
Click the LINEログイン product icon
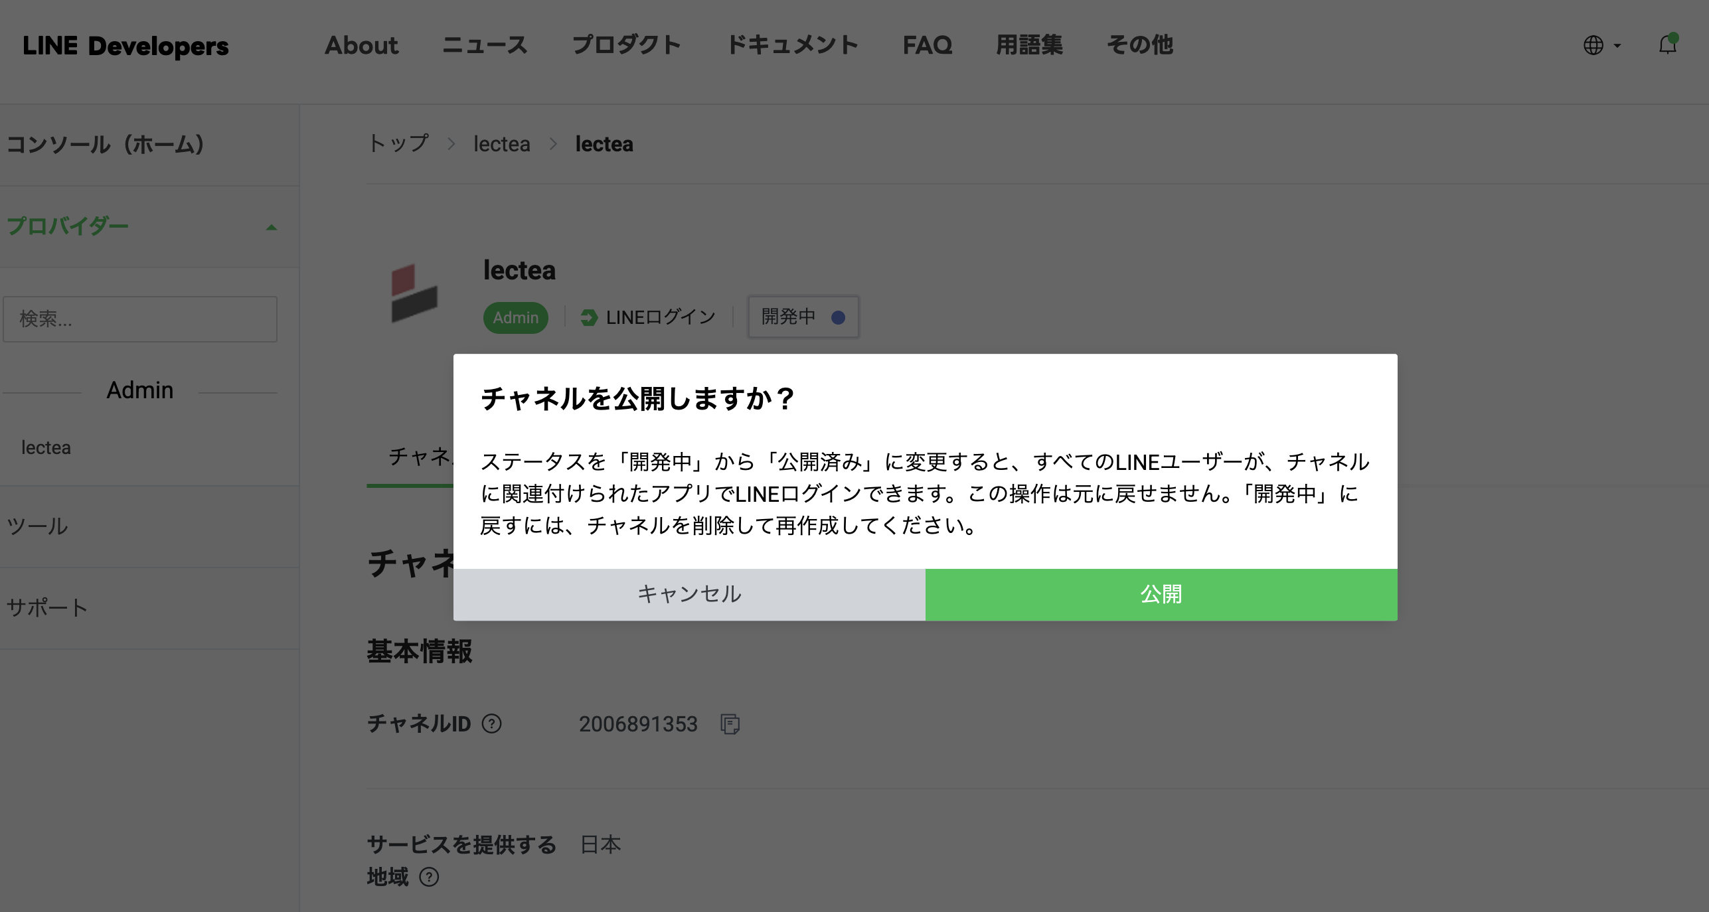588,317
